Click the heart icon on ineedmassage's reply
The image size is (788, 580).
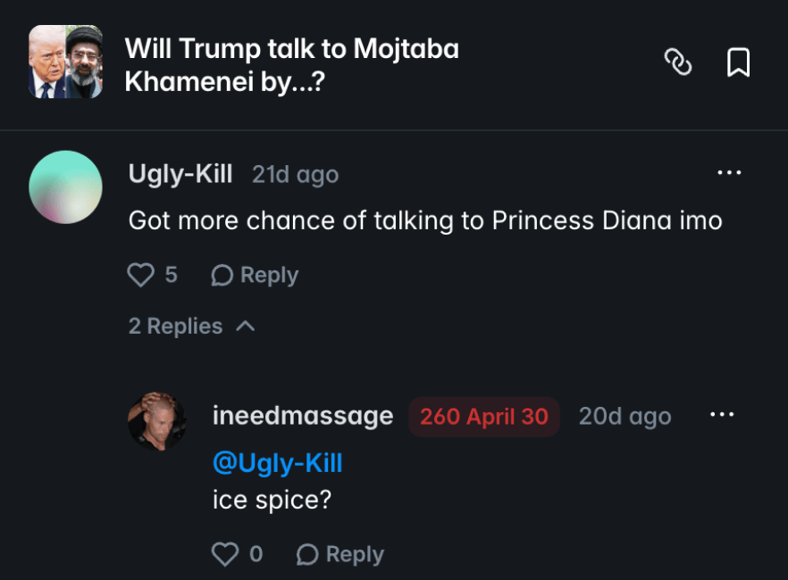pos(223,554)
